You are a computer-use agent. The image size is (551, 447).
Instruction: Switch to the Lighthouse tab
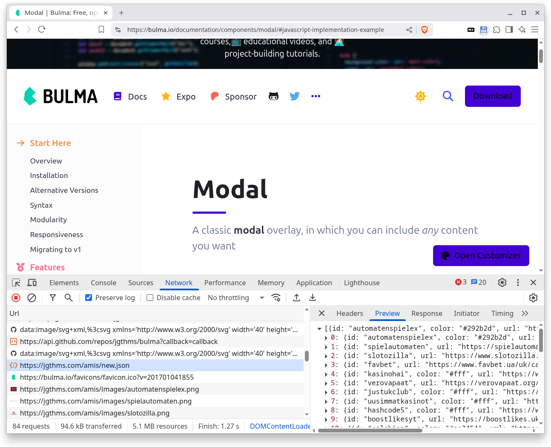(x=362, y=283)
